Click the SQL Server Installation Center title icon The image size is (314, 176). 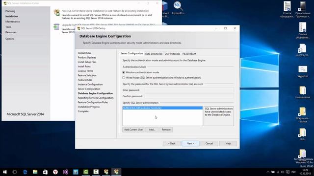click(x=5, y=3)
